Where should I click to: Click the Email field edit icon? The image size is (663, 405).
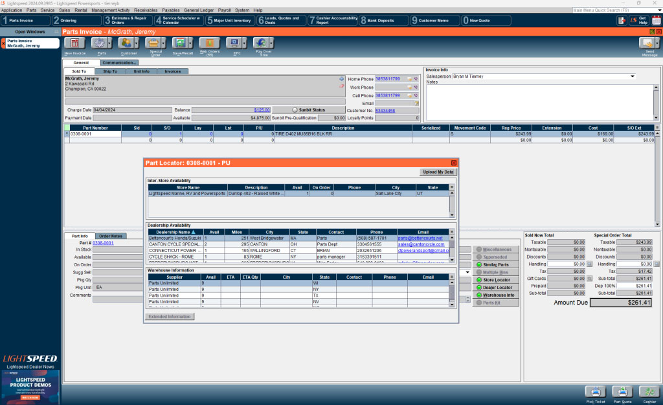(416, 103)
